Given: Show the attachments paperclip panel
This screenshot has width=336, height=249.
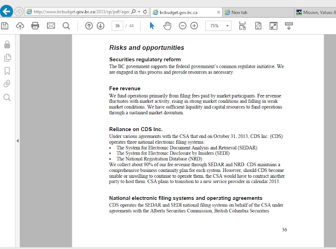Looking at the screenshot, I should (7, 84).
